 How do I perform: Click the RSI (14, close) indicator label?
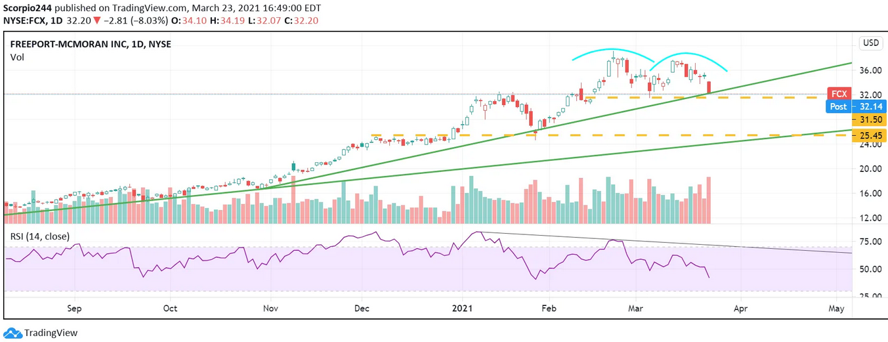(x=39, y=236)
